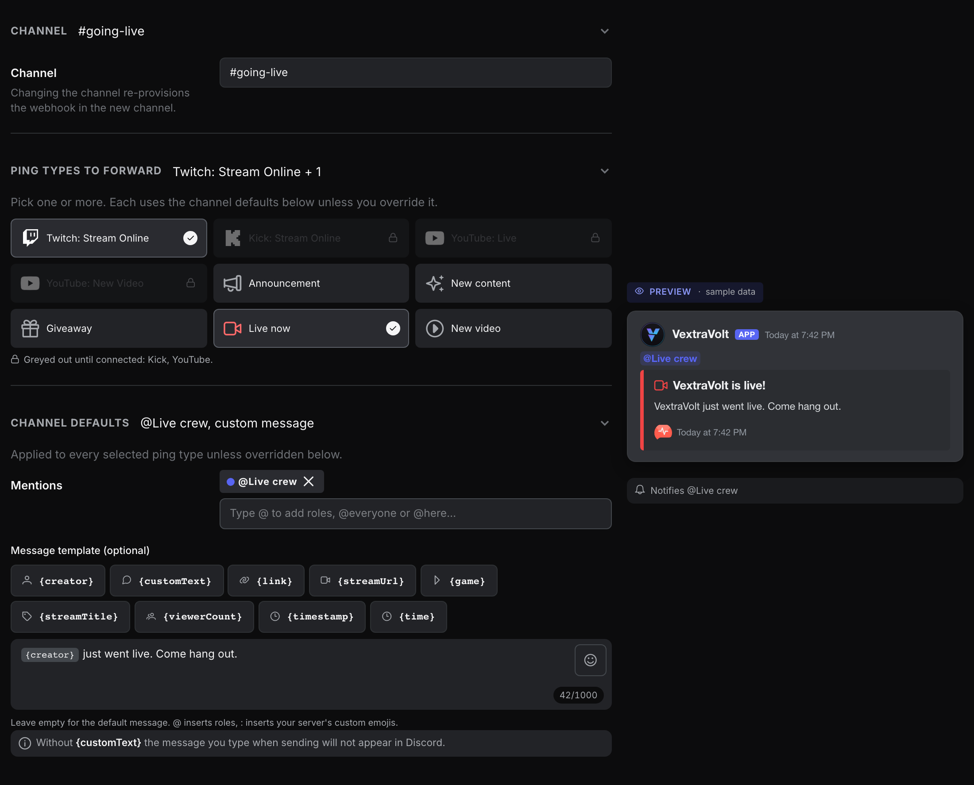Click the info icon in customText warning
This screenshot has height=785, width=974.
coord(25,743)
